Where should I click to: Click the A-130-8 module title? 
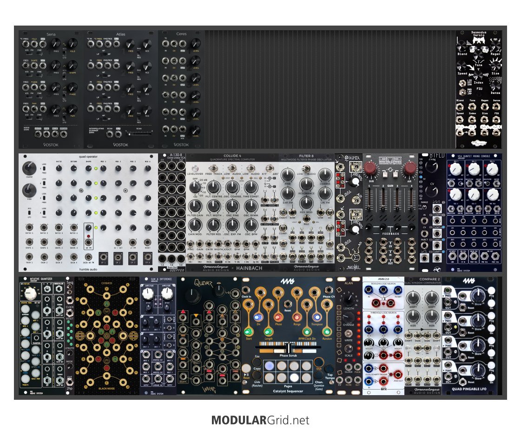[176, 155]
